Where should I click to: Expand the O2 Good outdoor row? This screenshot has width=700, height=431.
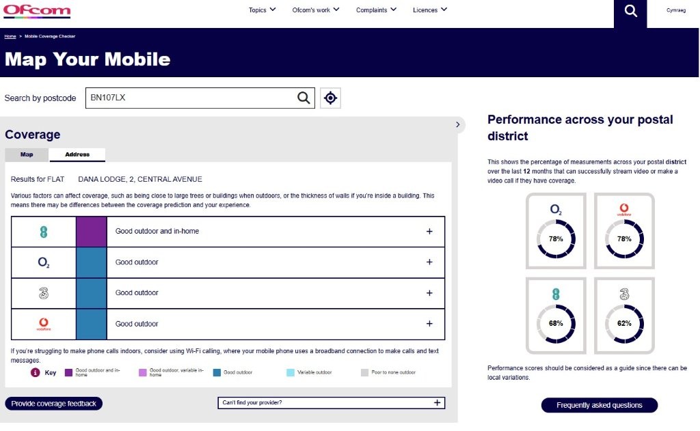tap(429, 262)
